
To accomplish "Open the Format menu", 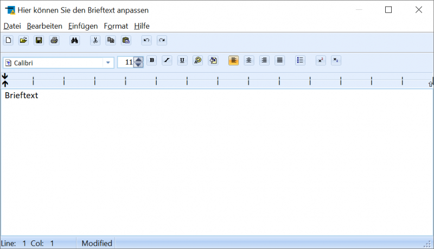I will (x=116, y=26).
